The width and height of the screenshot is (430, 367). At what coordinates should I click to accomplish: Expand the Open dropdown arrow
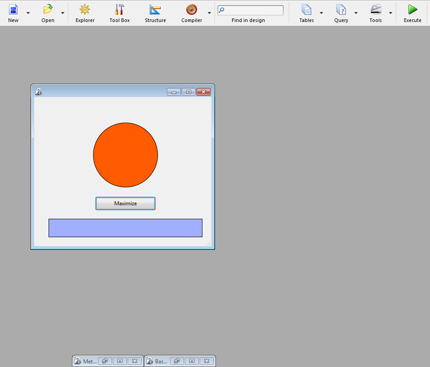[63, 13]
